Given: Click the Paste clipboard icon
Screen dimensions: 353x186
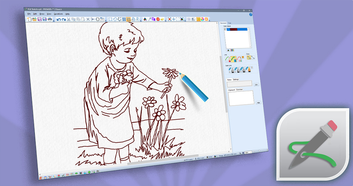Looking at the screenshot, I should [x=78, y=20].
